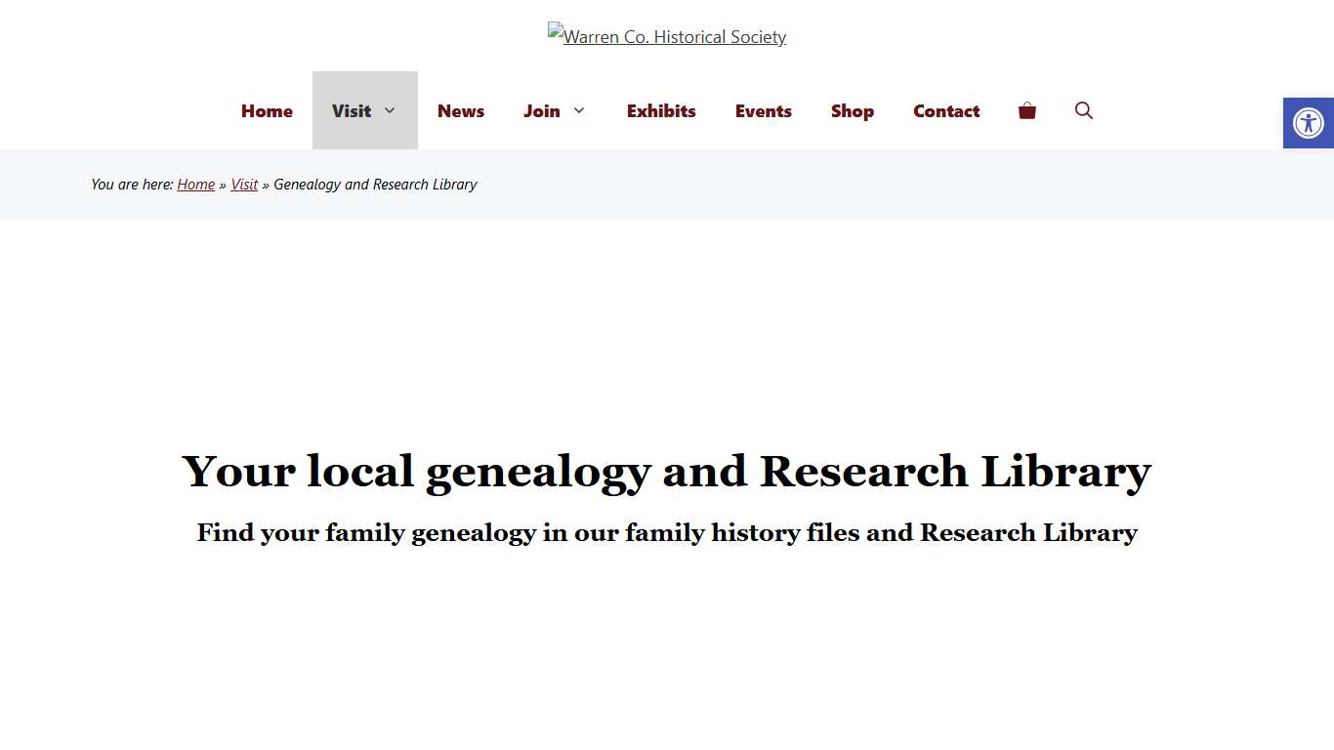1334x750 pixels.
Task: Select the Genealogy and Research Library breadcrumb text
Action: (x=375, y=185)
